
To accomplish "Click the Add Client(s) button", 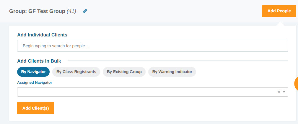I will pos(36,108).
